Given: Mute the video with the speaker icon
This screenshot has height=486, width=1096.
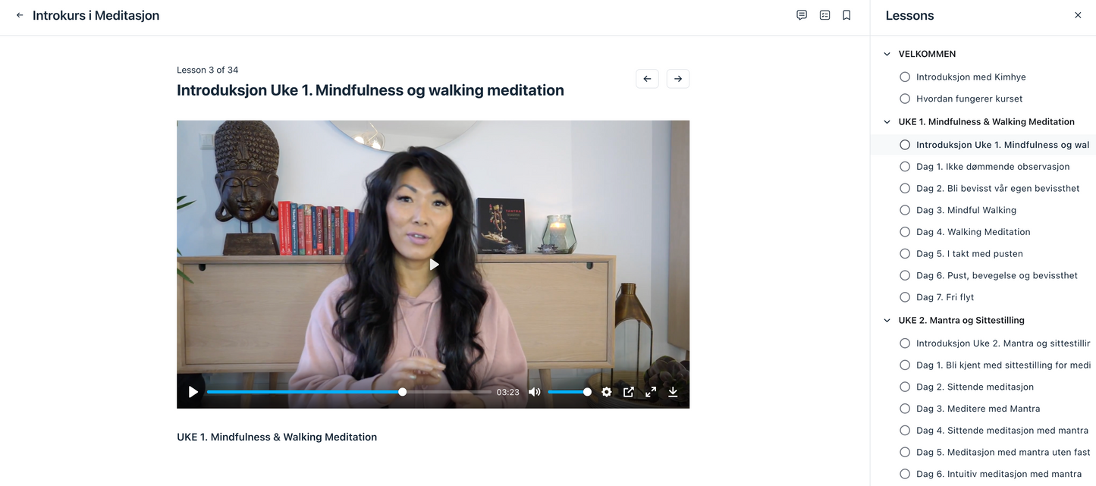Looking at the screenshot, I should point(535,392).
